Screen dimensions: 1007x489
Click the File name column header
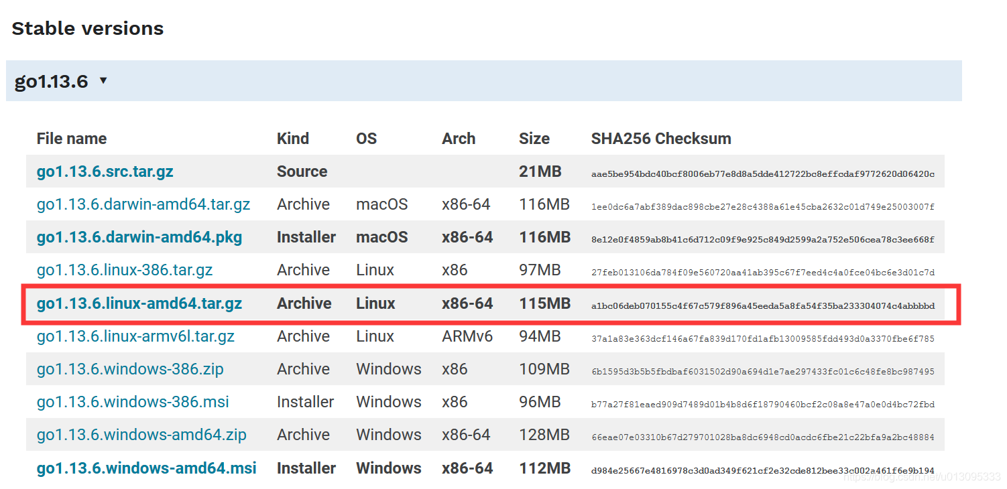tap(72, 139)
